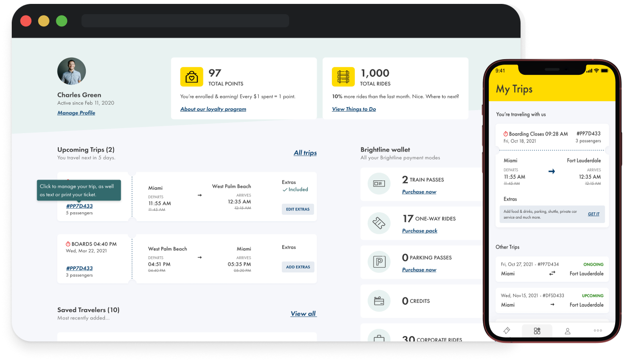This screenshot has width=623, height=361.
Task: Open the more options tab on phone
Action: point(598,331)
